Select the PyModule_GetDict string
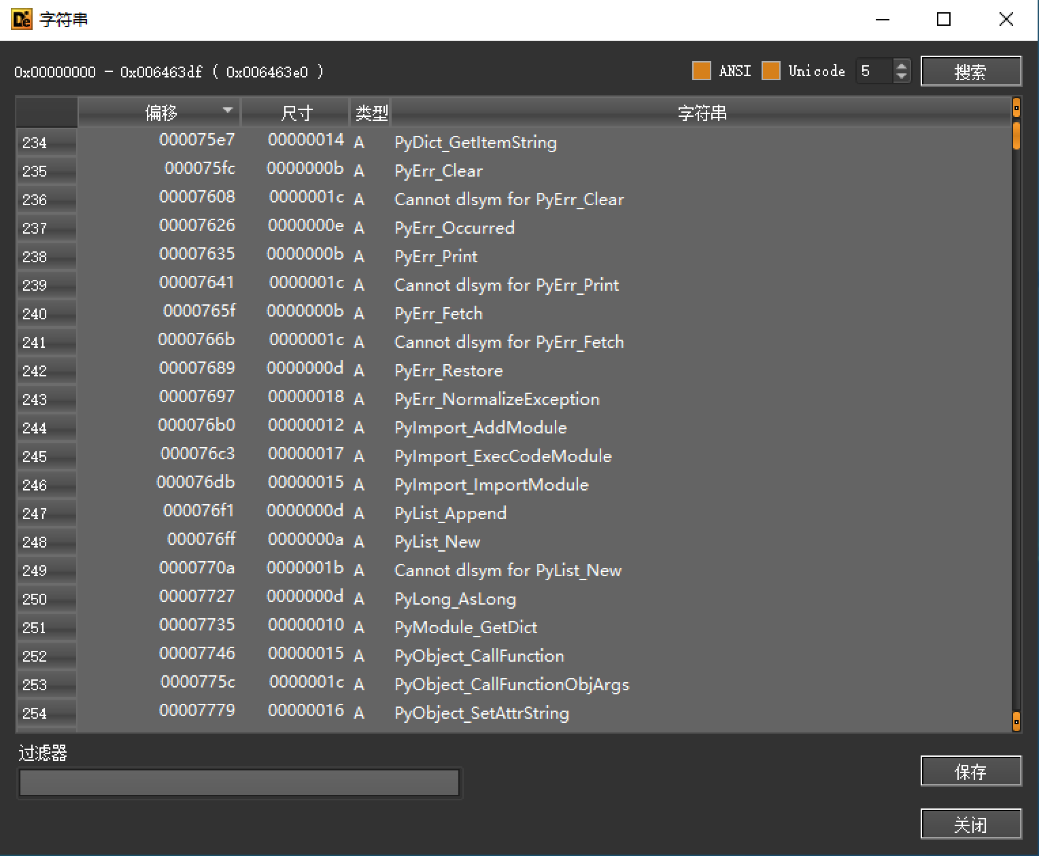 point(466,627)
